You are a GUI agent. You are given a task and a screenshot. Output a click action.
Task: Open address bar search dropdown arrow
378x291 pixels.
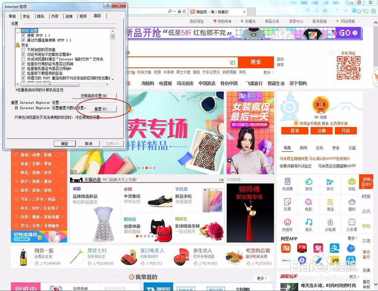(175, 11)
